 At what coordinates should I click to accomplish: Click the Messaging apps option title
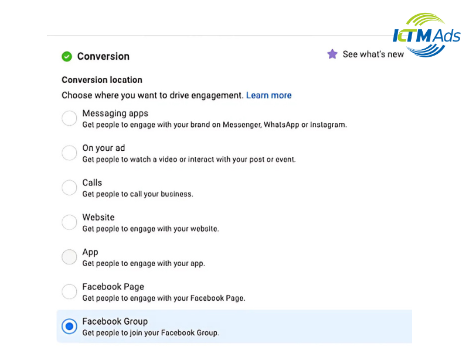point(115,113)
